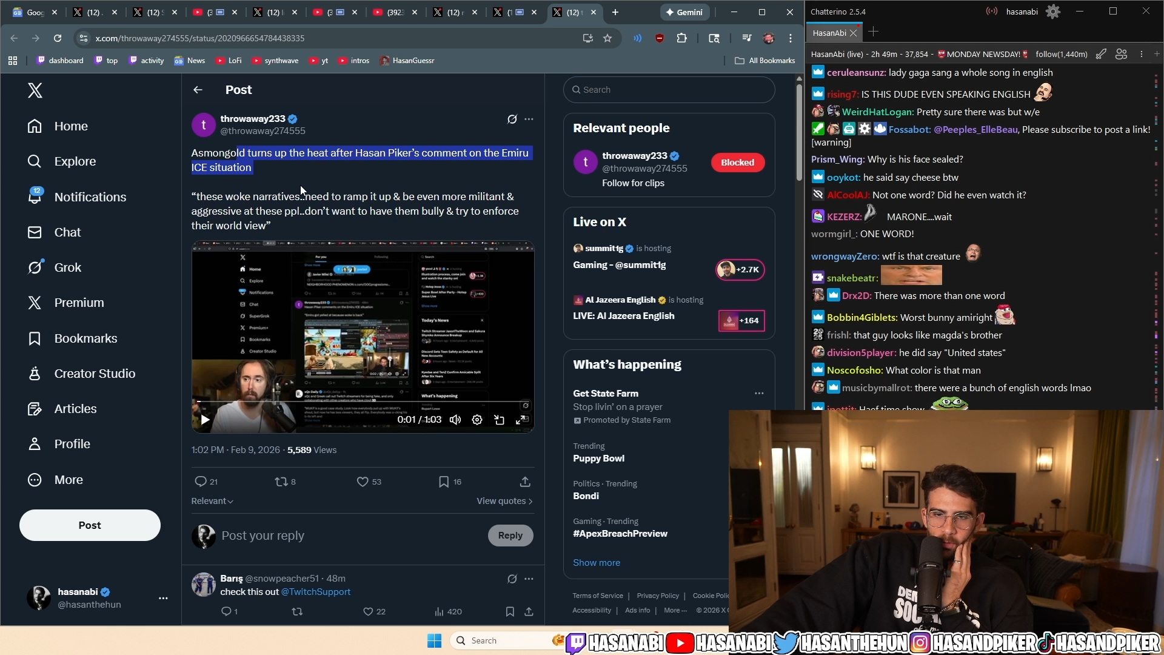Open Chatterino settings gear
Screen dimensions: 1164x655
click(x=1053, y=12)
